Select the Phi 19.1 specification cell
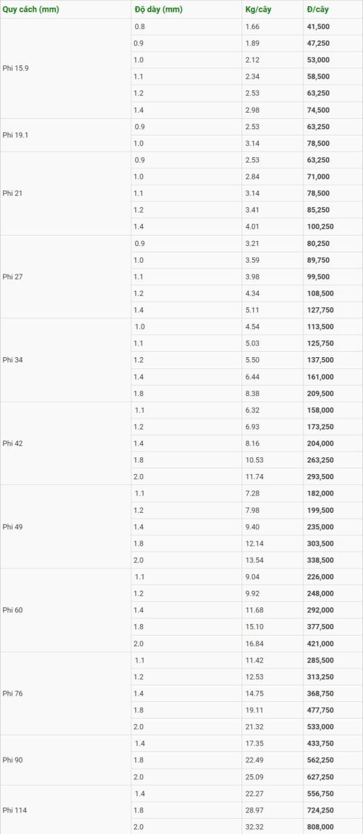 click(x=65, y=135)
